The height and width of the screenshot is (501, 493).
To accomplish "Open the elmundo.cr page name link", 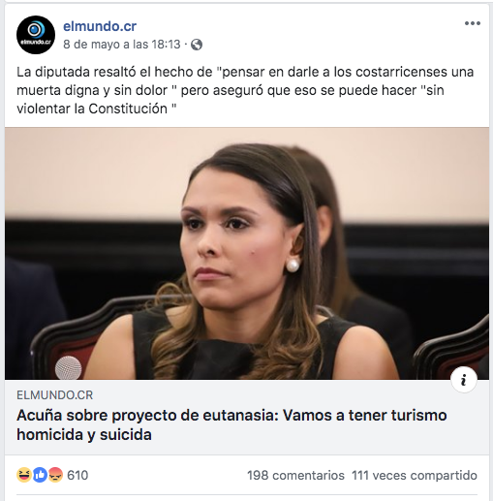I will pyautogui.click(x=100, y=26).
